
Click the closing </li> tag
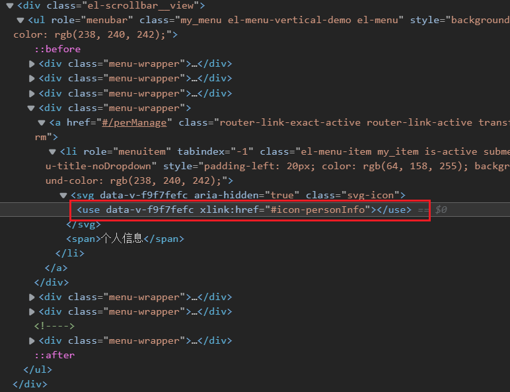[70, 253]
